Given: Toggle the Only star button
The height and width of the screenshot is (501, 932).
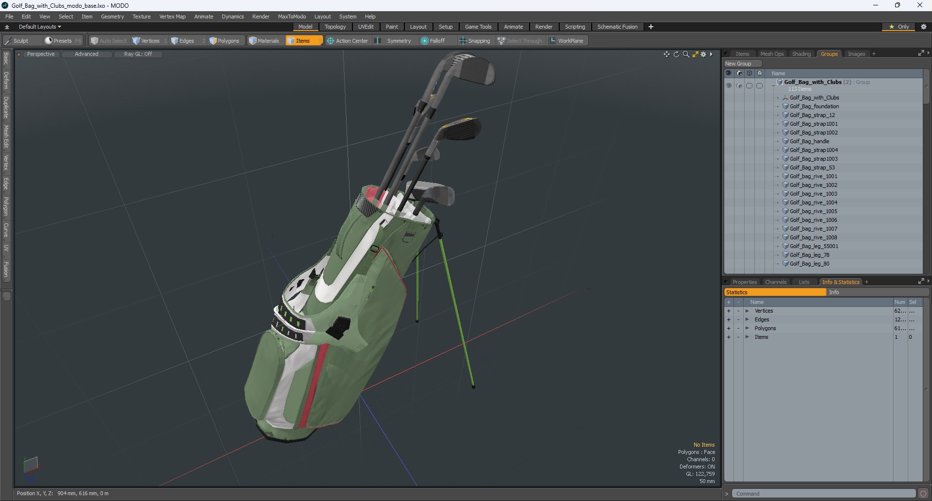Looking at the screenshot, I should tap(899, 27).
